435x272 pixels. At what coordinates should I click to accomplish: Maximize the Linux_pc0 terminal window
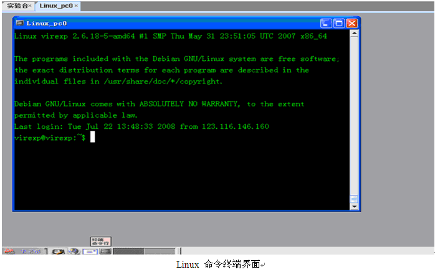pyautogui.click(x=339, y=23)
